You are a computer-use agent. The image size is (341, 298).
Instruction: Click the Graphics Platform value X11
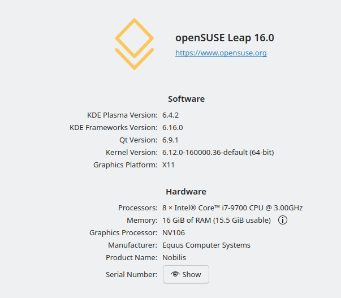pyautogui.click(x=169, y=165)
